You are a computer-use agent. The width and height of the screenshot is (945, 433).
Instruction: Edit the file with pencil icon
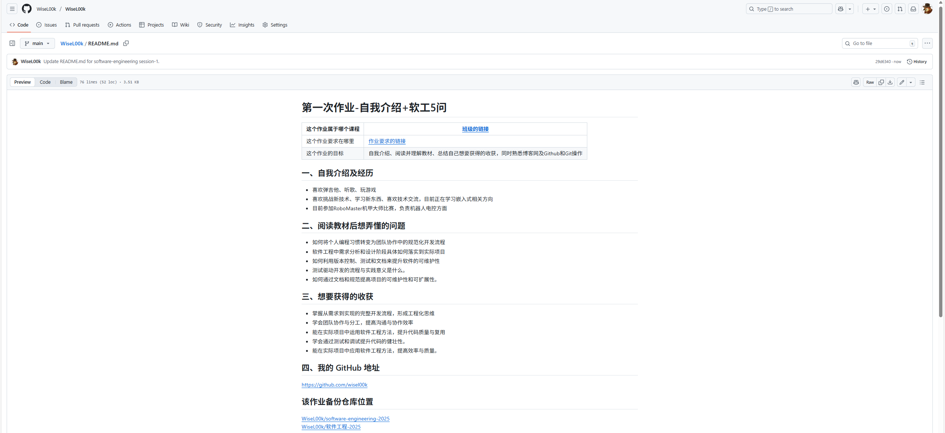click(x=902, y=82)
